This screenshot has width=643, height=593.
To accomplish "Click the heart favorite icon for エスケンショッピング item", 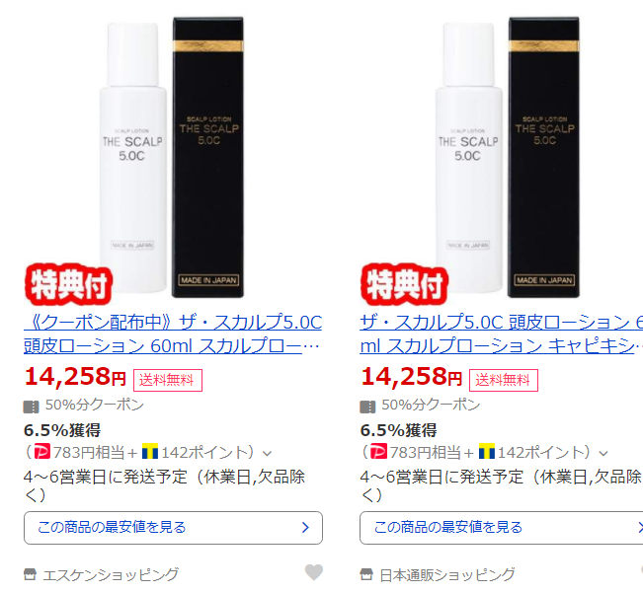I will pos(314,572).
